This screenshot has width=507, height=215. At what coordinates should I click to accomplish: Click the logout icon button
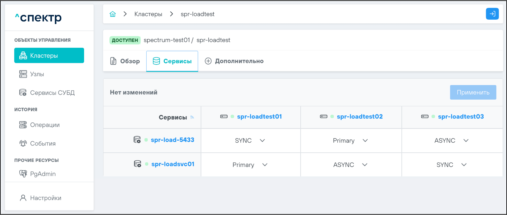pyautogui.click(x=492, y=14)
